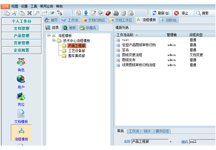Open the 角色 roles icon in sidebar
The width and height of the screenshot is (216, 150).
(21, 65)
